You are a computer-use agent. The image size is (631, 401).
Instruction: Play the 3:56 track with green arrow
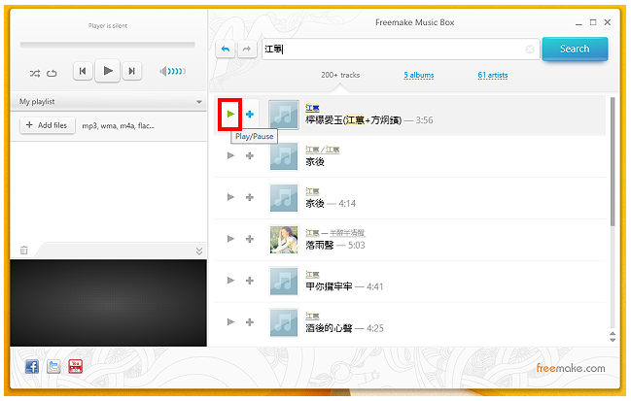[x=230, y=115]
